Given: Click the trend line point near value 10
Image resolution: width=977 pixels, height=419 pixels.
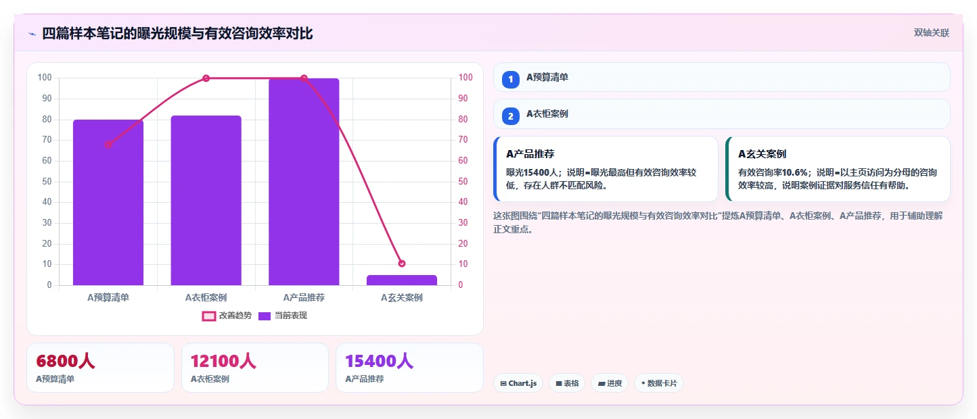Looking at the screenshot, I should pyautogui.click(x=402, y=264).
